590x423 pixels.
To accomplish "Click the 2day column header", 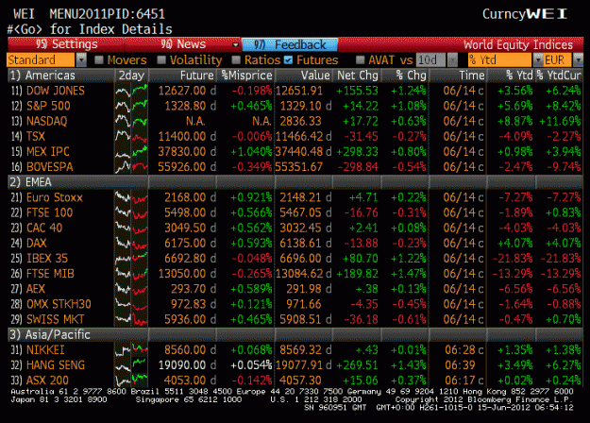I will point(131,76).
